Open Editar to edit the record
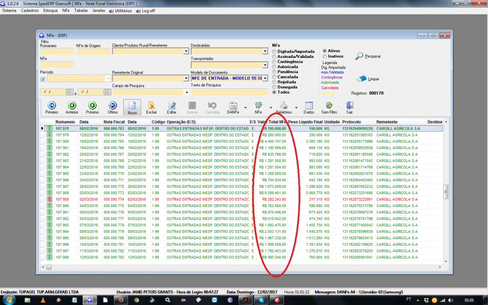This screenshot has width=488, height=305. pos(172,105)
